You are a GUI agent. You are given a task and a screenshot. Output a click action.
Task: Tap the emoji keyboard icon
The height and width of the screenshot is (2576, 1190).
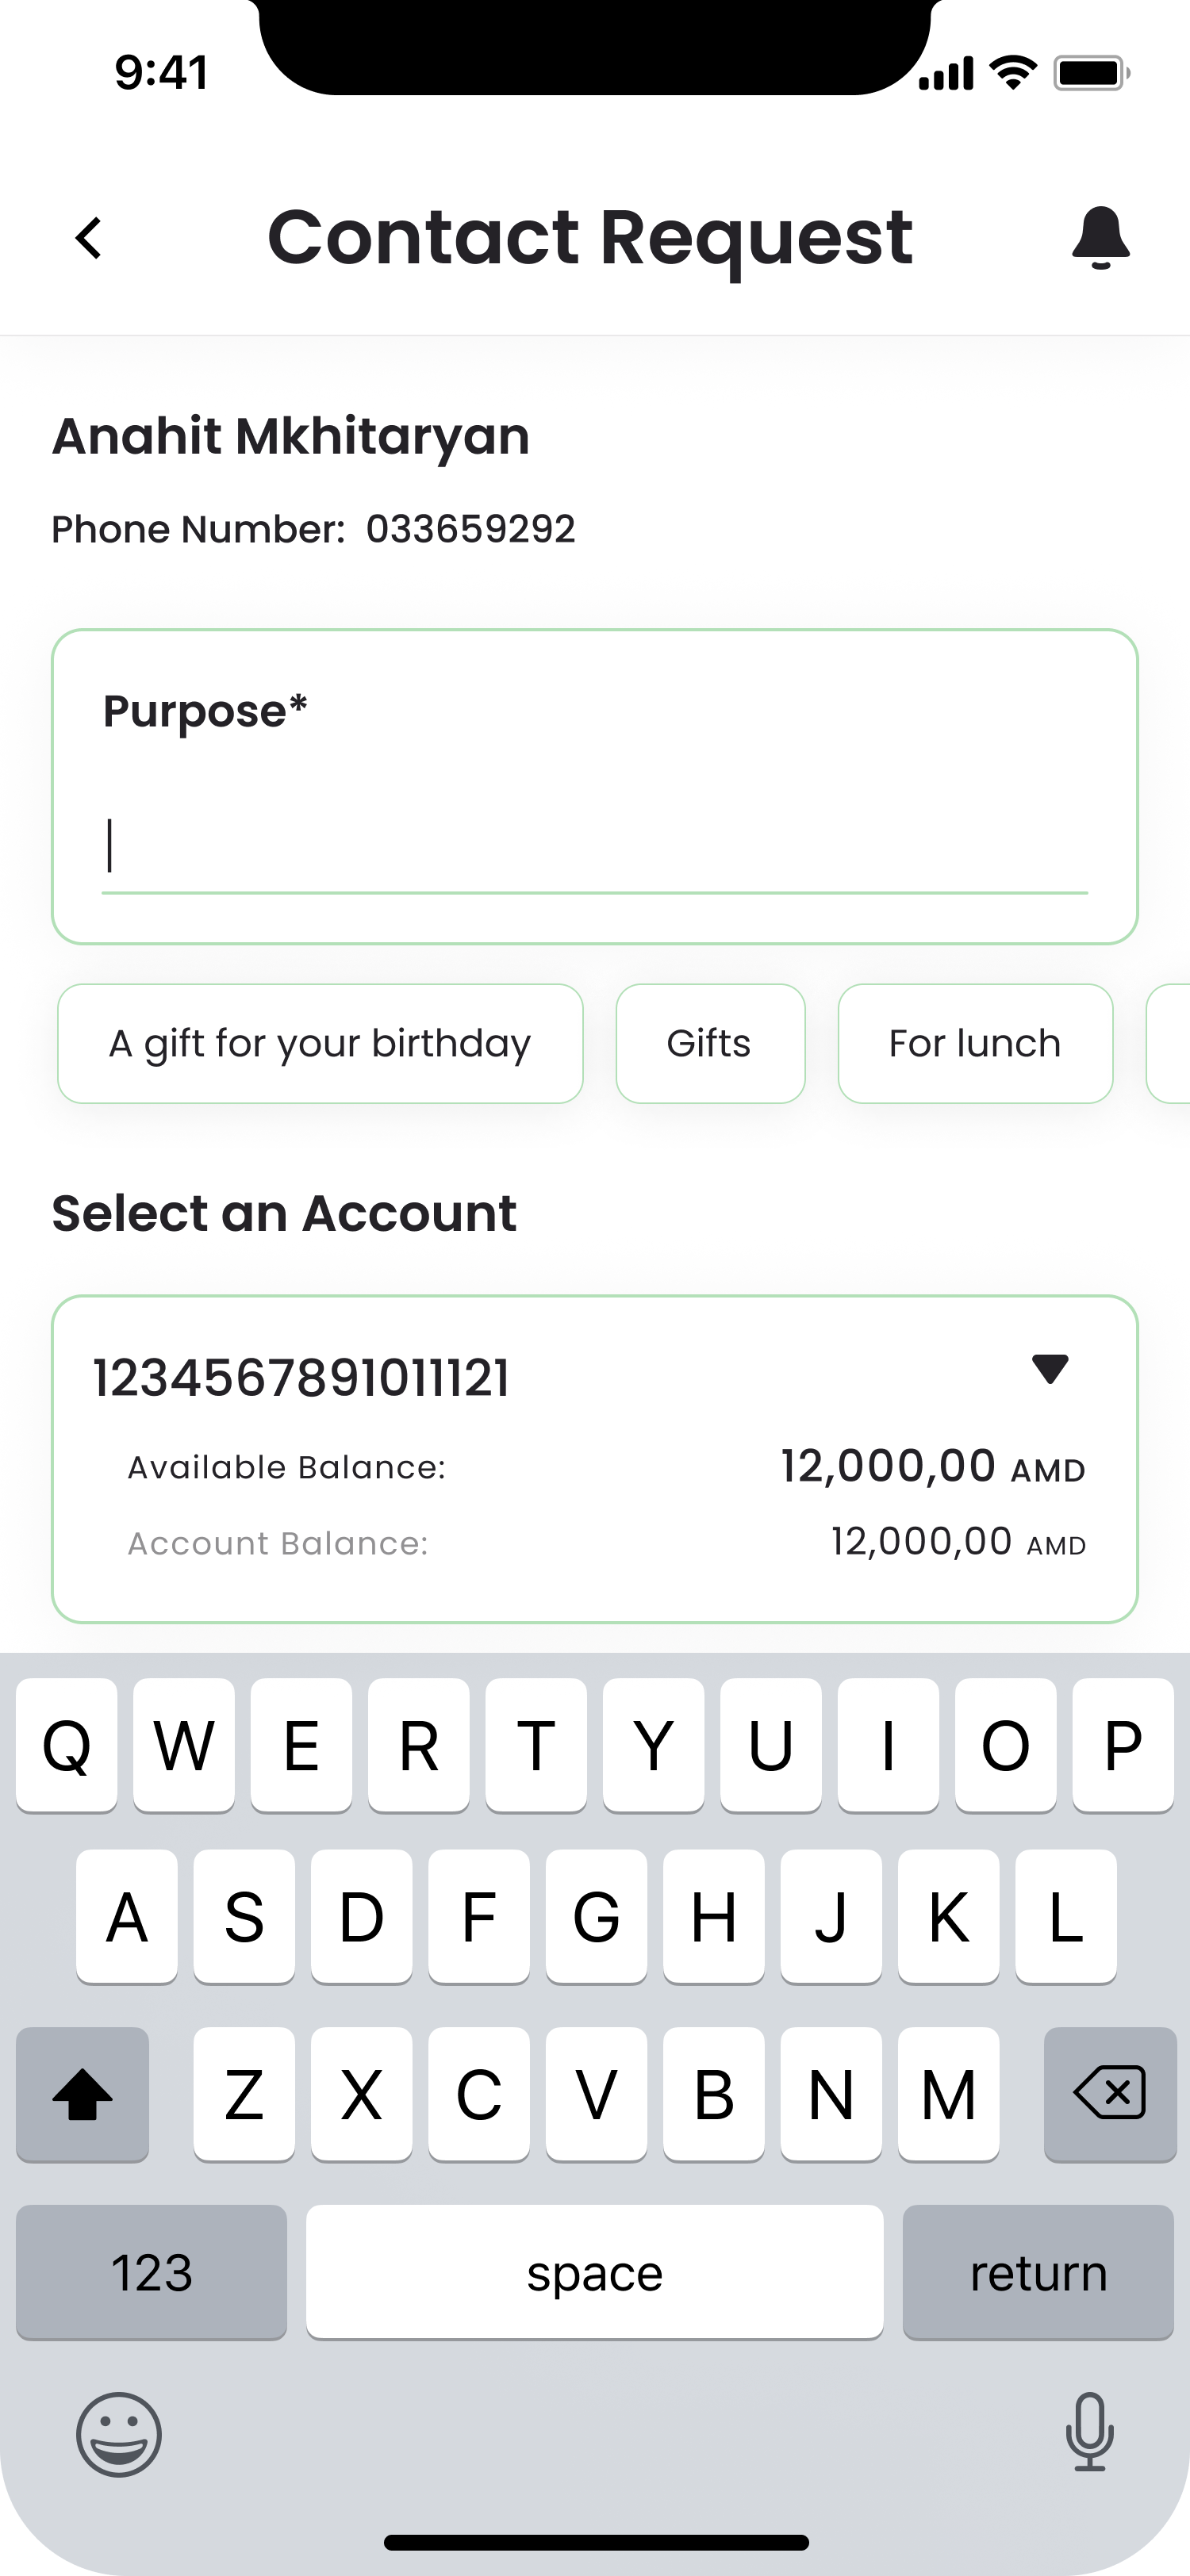pos(119,2434)
